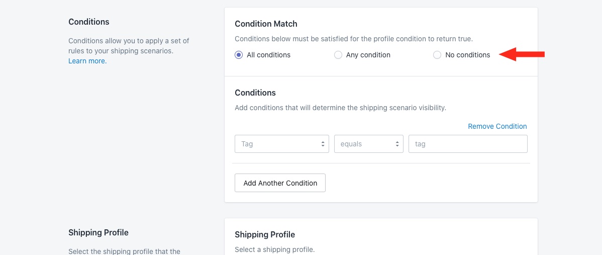
Task: Open the equals operator dropdown
Action: tap(369, 144)
